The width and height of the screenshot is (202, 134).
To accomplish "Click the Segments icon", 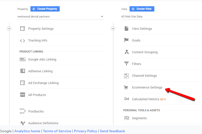I will [127, 118].
